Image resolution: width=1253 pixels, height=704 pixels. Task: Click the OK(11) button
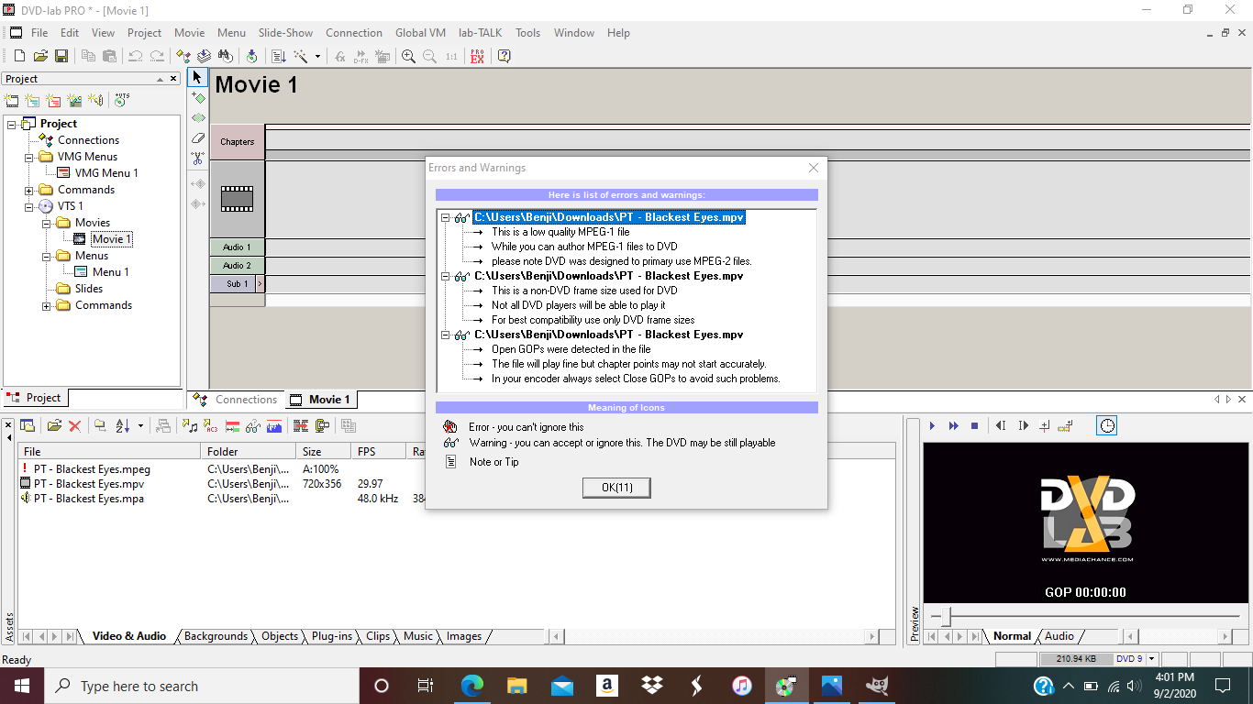point(616,488)
